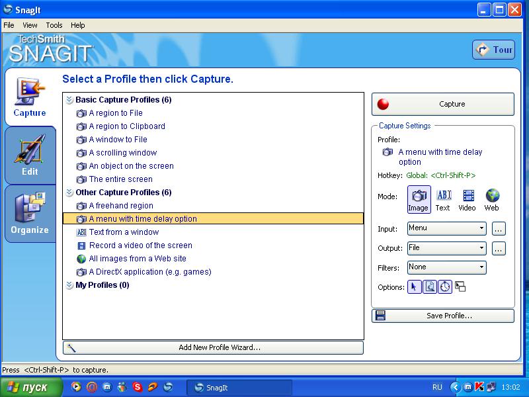The height and width of the screenshot is (397, 529).
Task: Click the taskbar clock showing 13:02
Action: coord(510,387)
